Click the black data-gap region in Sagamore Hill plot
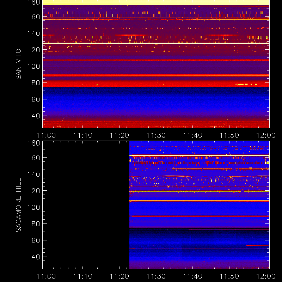The height and width of the screenshot is (282, 282). (86, 205)
